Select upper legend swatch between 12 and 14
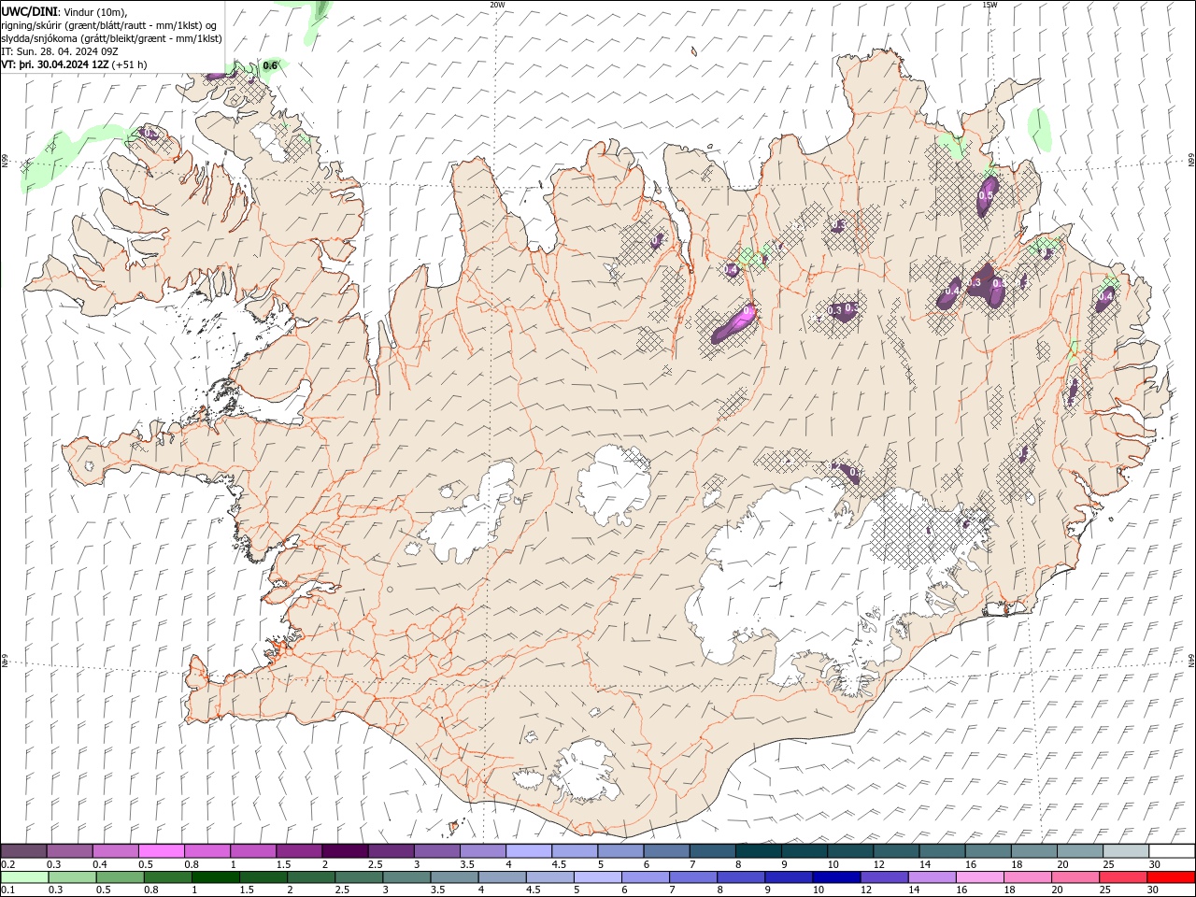Viewport: 1196px width, 897px height. pos(897,850)
